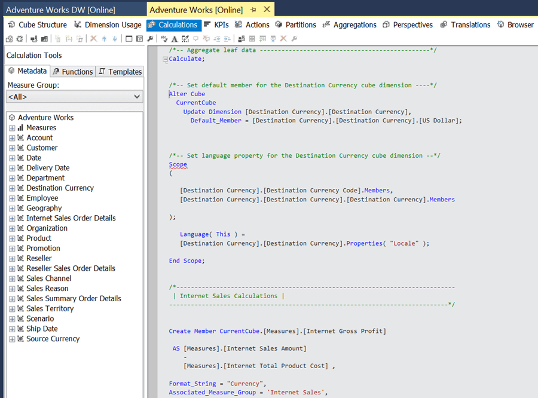Switch to the Partitions tab

(x=295, y=25)
